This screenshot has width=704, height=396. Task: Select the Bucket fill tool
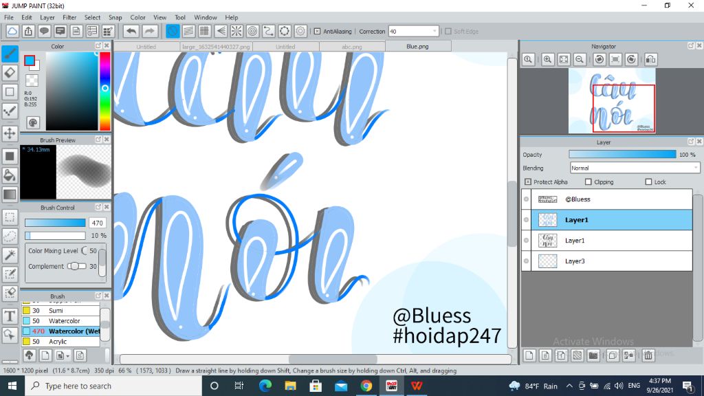tap(10, 175)
